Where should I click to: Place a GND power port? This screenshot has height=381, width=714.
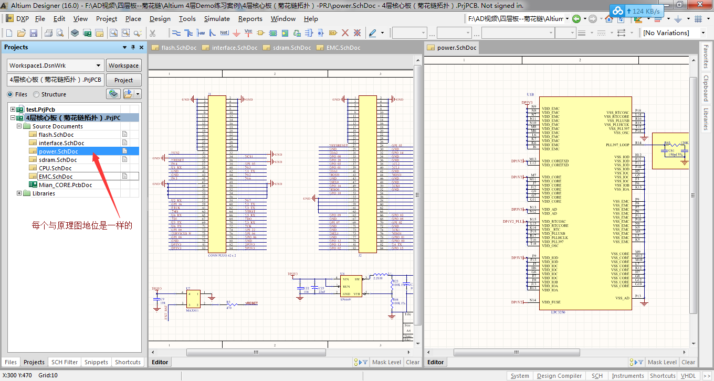(237, 33)
